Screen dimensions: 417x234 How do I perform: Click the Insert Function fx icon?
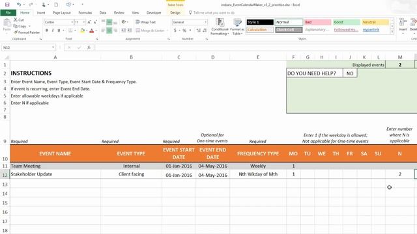(x=89, y=47)
